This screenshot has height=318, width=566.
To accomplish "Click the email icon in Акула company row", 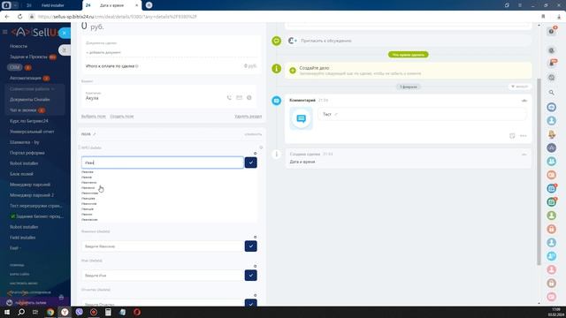I will pyautogui.click(x=239, y=98).
